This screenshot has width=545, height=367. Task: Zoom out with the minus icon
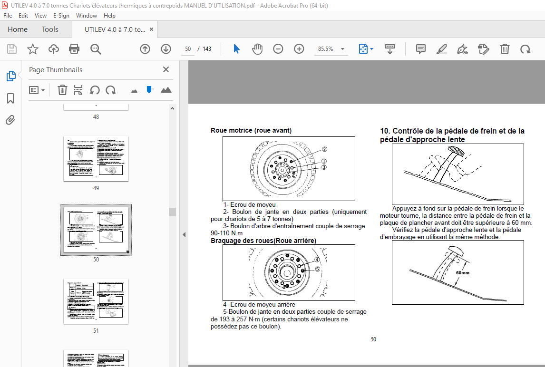pos(278,49)
